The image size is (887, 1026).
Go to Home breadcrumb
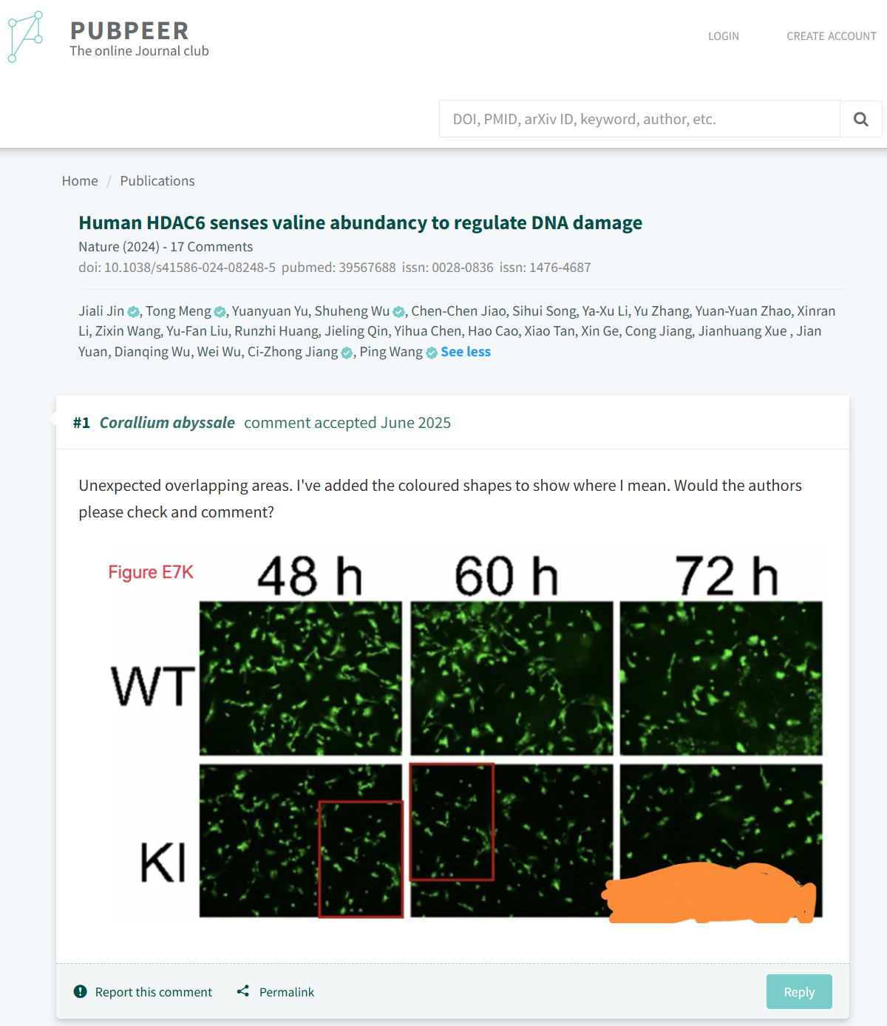click(80, 181)
